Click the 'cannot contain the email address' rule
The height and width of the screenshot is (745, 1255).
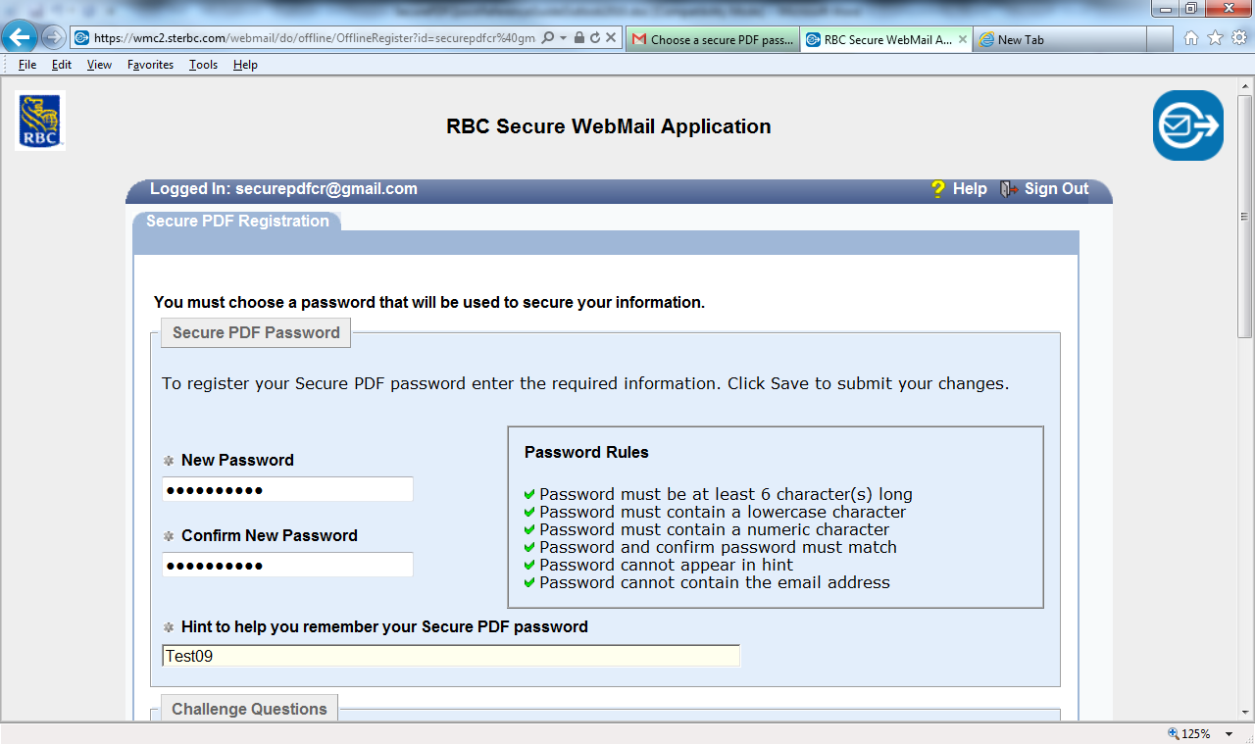point(715,582)
